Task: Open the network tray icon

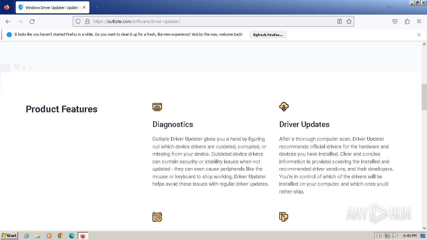Action: point(387,236)
